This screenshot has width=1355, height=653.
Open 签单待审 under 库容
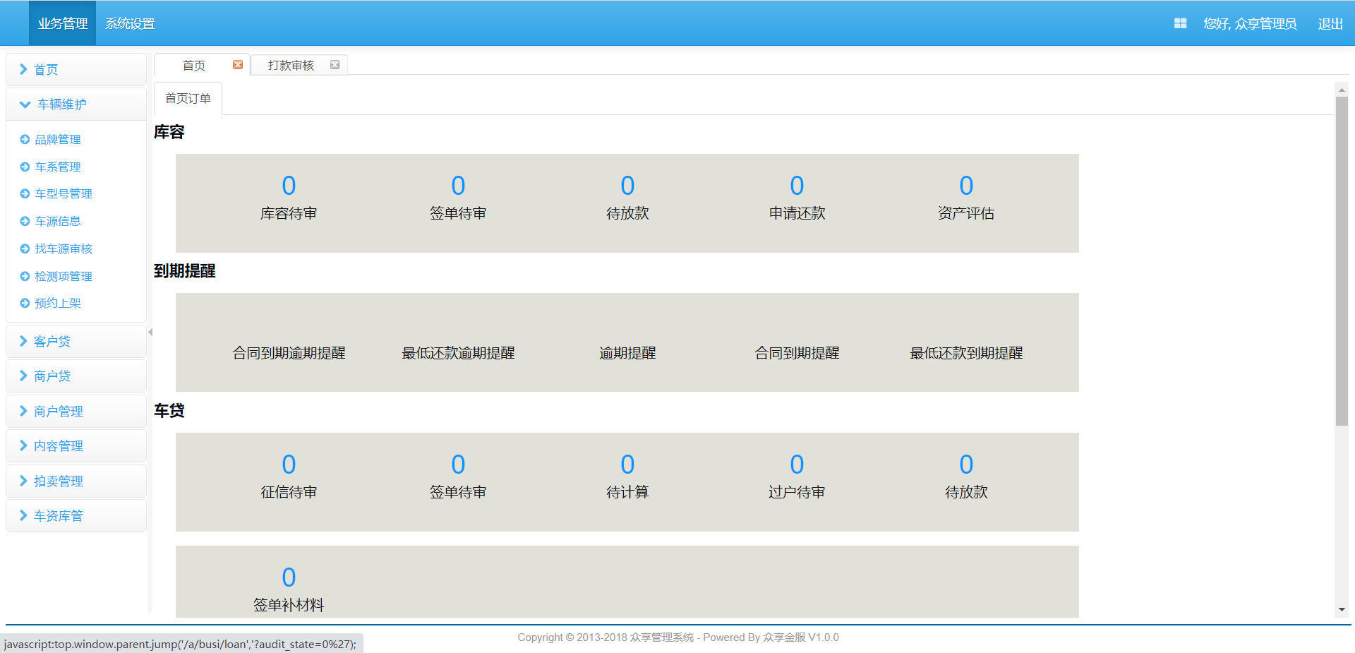click(x=458, y=186)
